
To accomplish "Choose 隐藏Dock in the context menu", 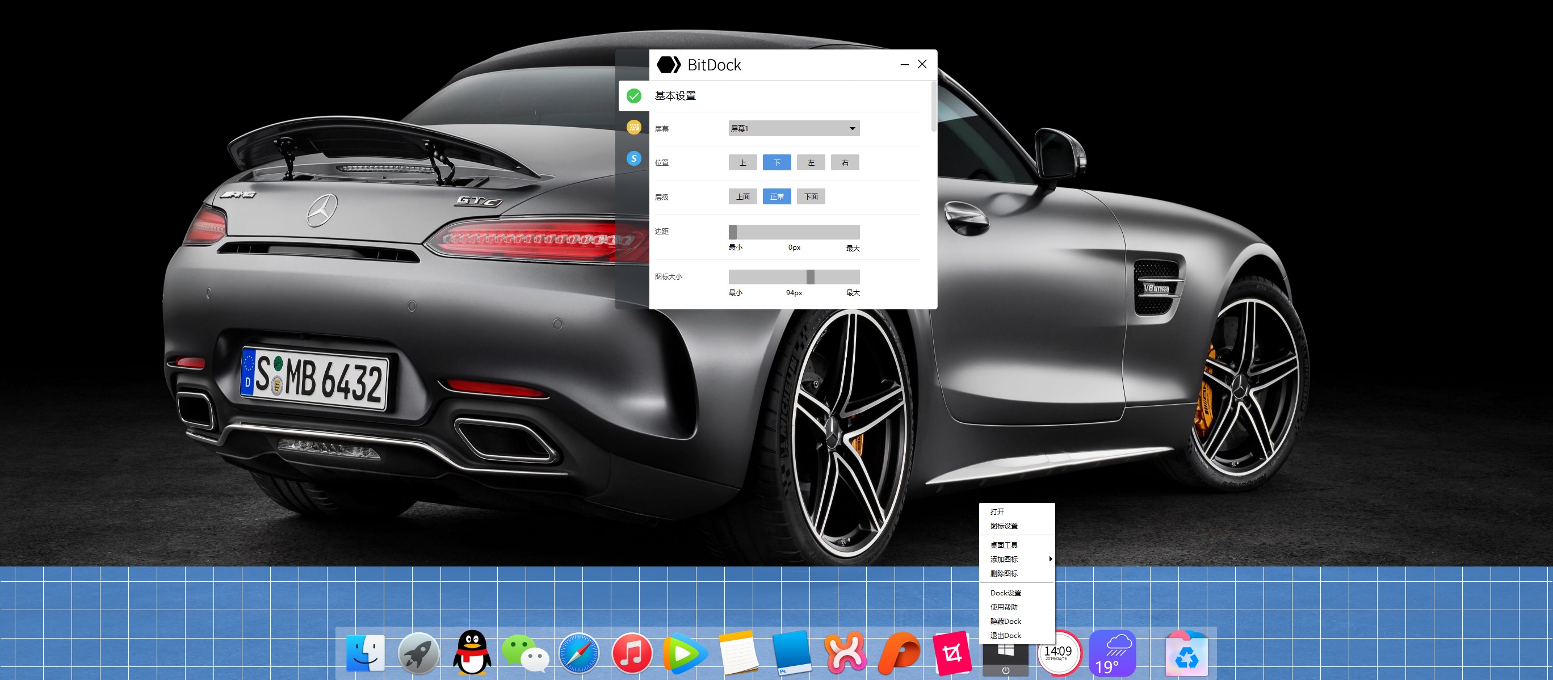I will pyautogui.click(x=1017, y=622).
